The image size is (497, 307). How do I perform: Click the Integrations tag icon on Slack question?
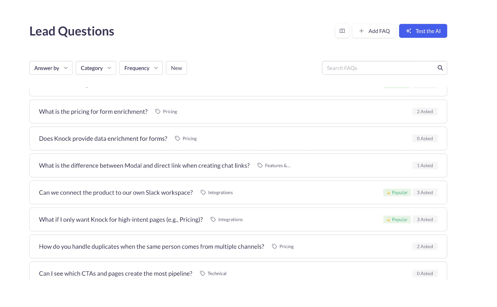tap(203, 192)
